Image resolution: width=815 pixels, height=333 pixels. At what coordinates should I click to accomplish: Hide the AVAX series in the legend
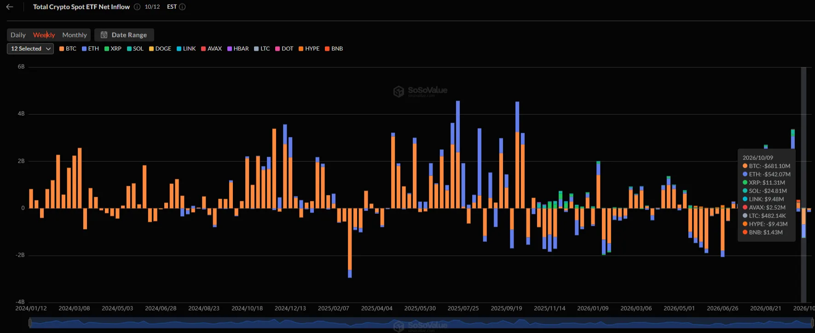click(x=212, y=49)
